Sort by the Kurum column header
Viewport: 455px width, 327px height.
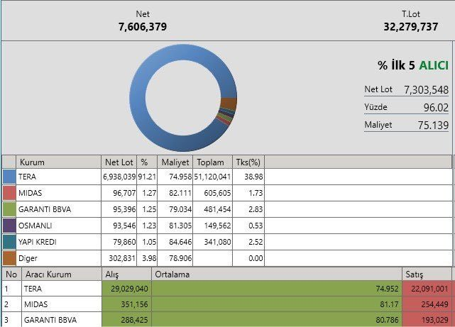pos(58,162)
